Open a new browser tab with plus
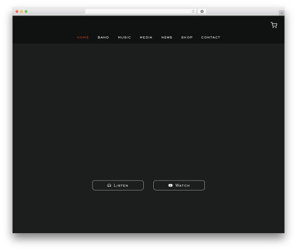This screenshot has height=251, width=297. [282, 13]
